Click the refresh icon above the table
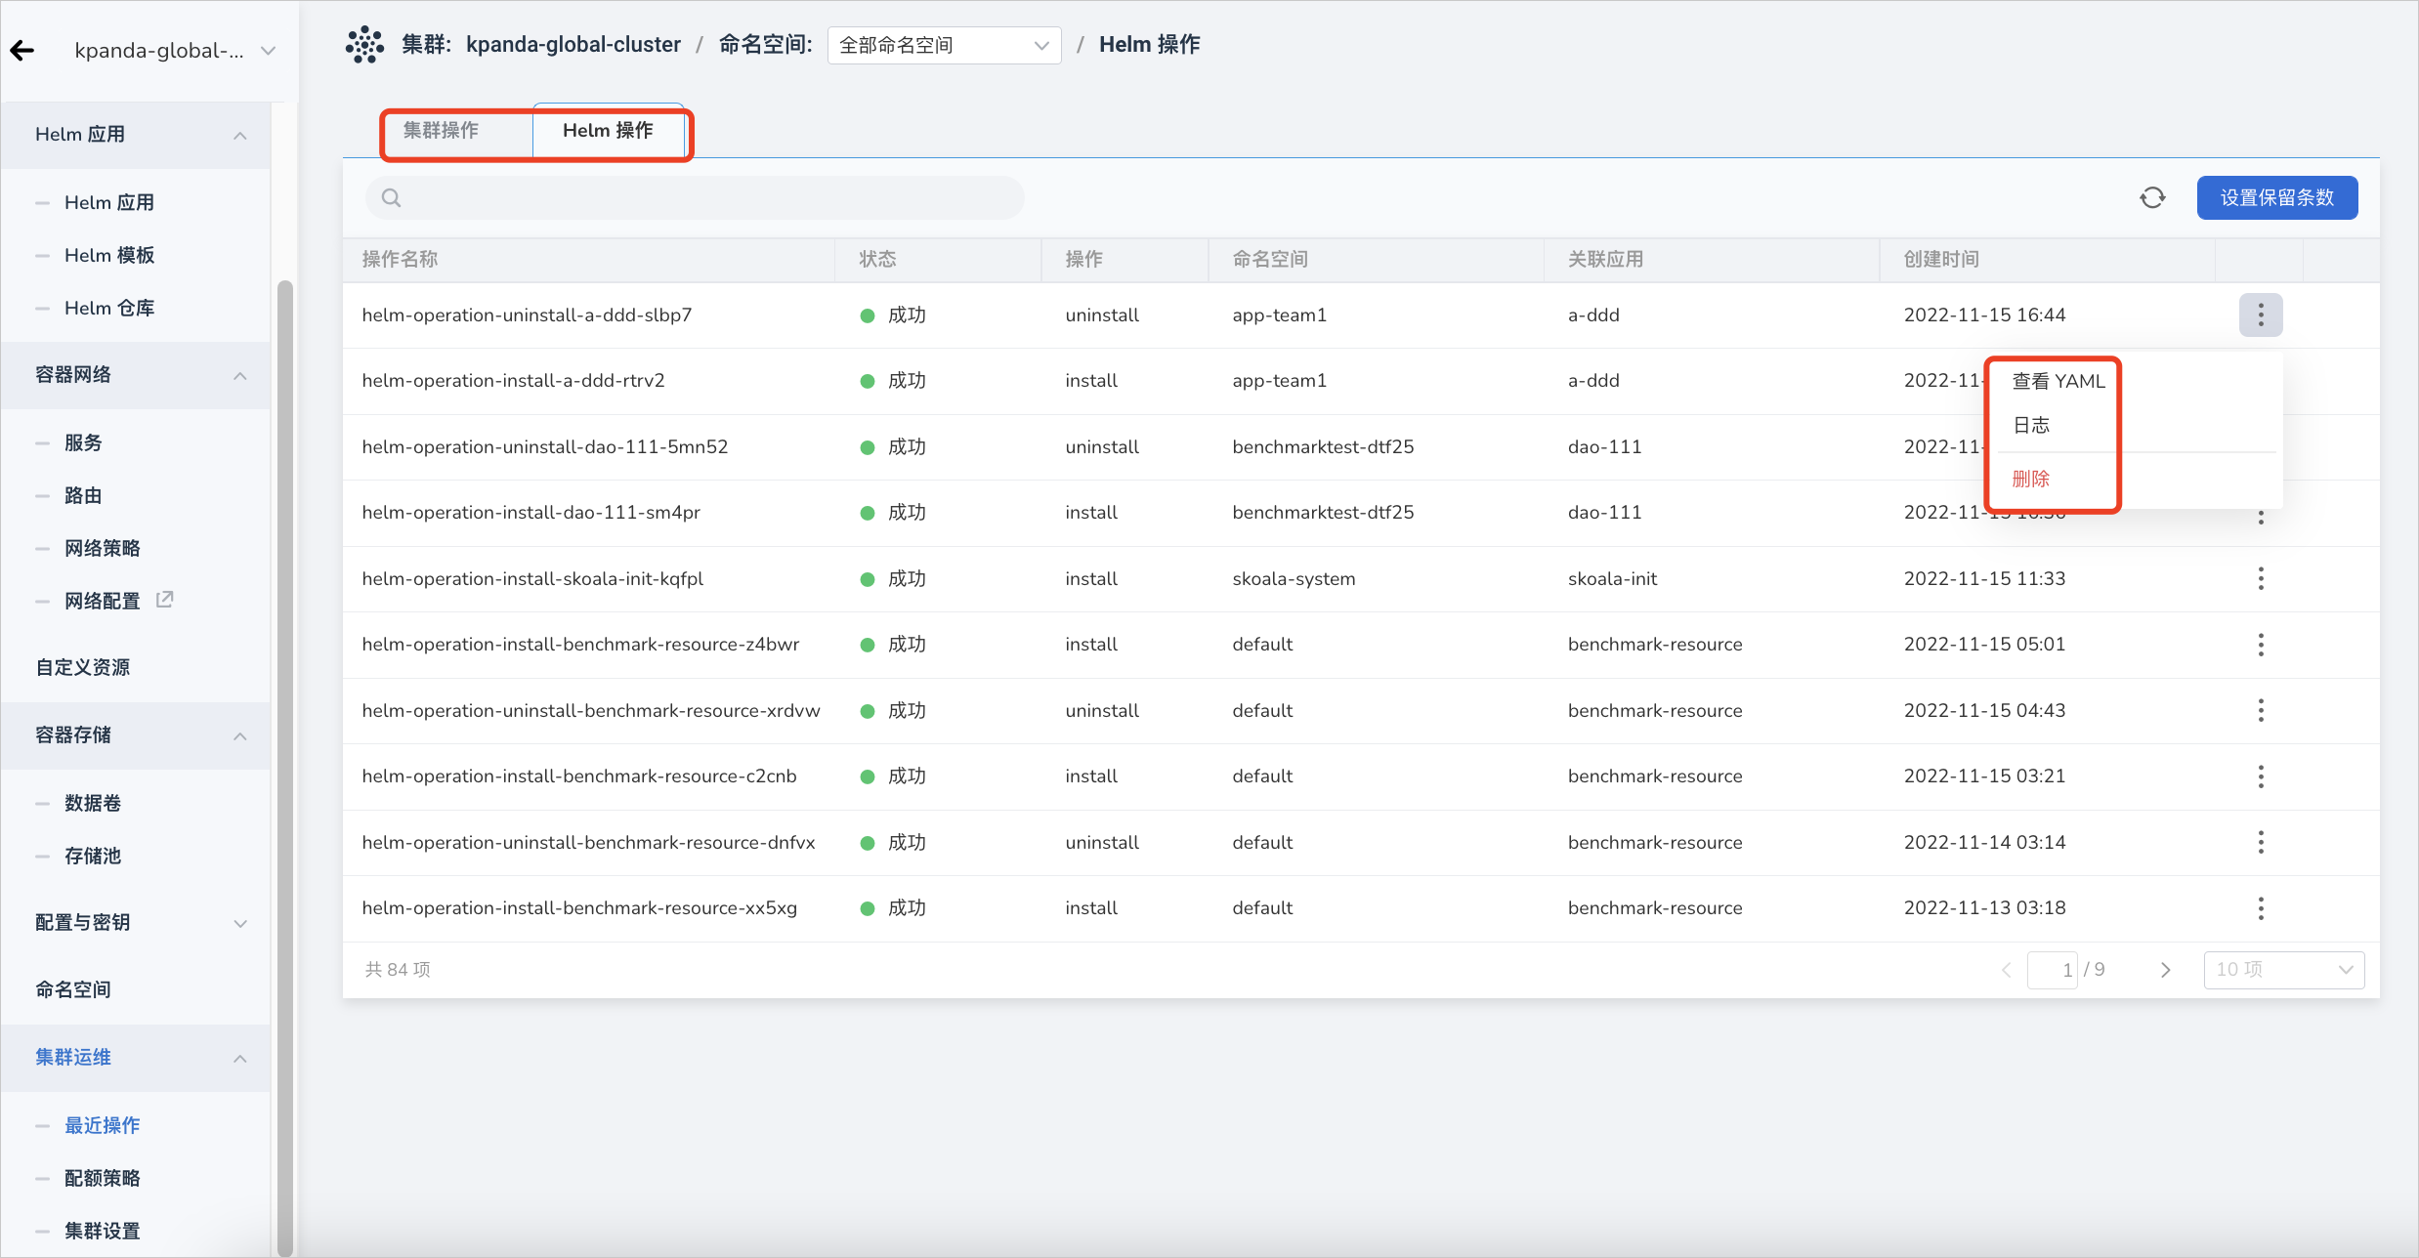 2152,198
